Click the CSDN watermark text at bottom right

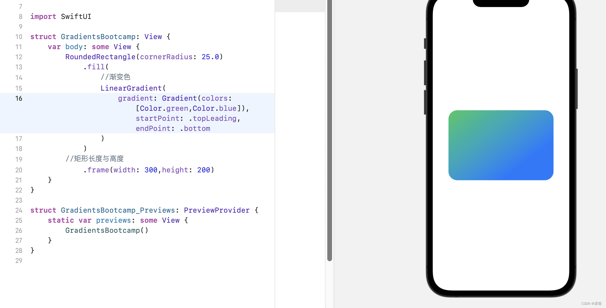(591, 304)
